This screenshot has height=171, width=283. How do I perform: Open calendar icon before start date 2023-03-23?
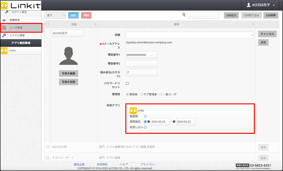tap(148, 122)
